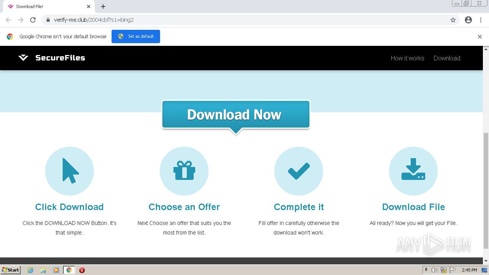Click the scrollbar down arrow

[486, 261]
